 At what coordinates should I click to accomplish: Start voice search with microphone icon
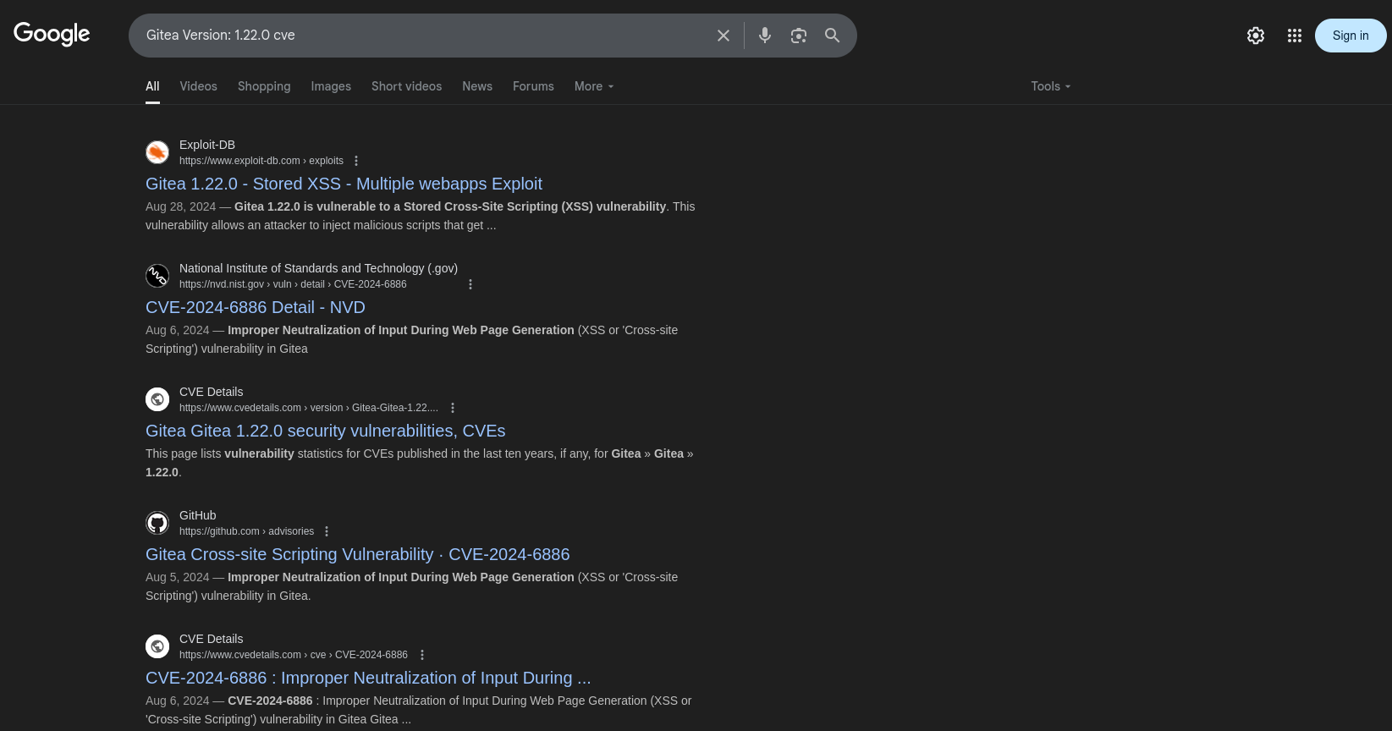[765, 36]
